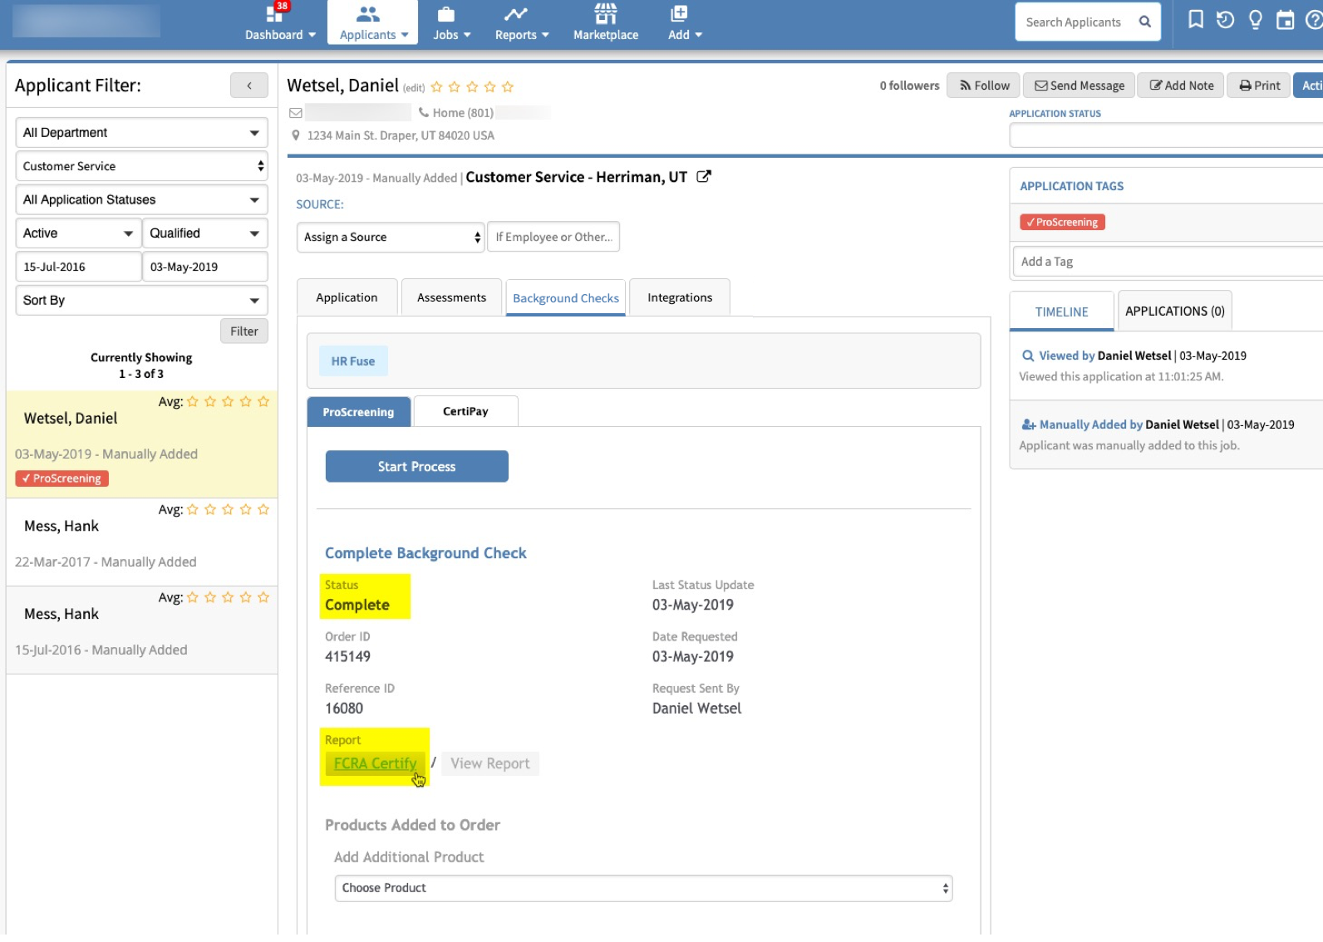Open job posting external link icon
The image size is (1323, 942).
tap(703, 177)
